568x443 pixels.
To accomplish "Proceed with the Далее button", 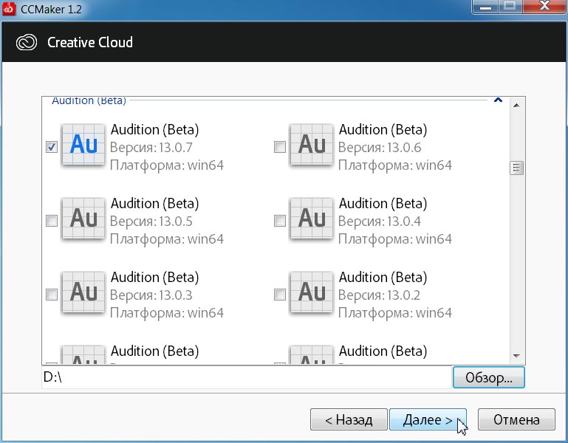I will [x=428, y=419].
